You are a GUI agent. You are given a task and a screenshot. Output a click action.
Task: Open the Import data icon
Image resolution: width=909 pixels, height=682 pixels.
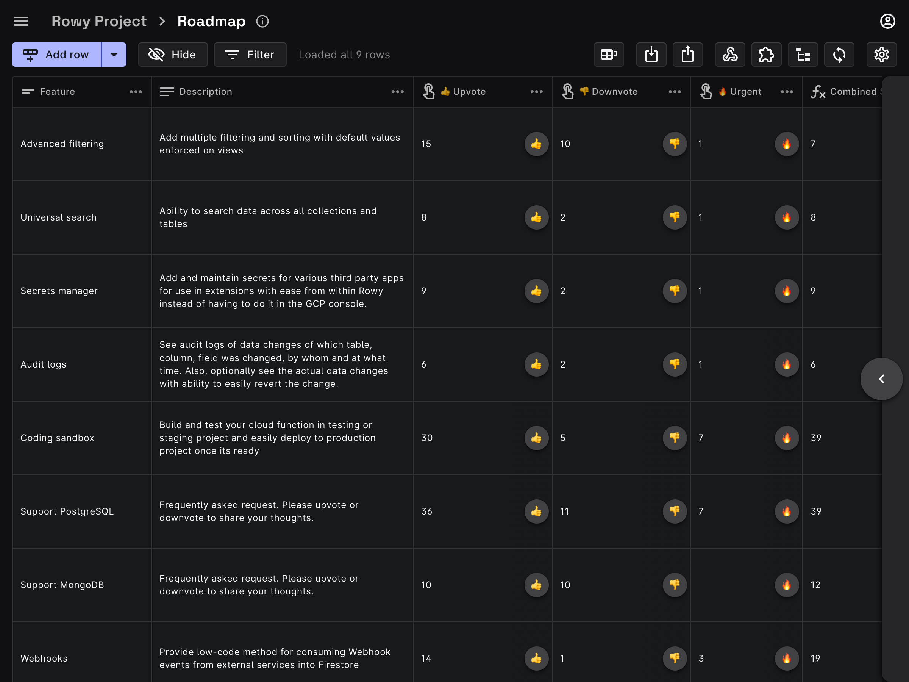(x=651, y=54)
